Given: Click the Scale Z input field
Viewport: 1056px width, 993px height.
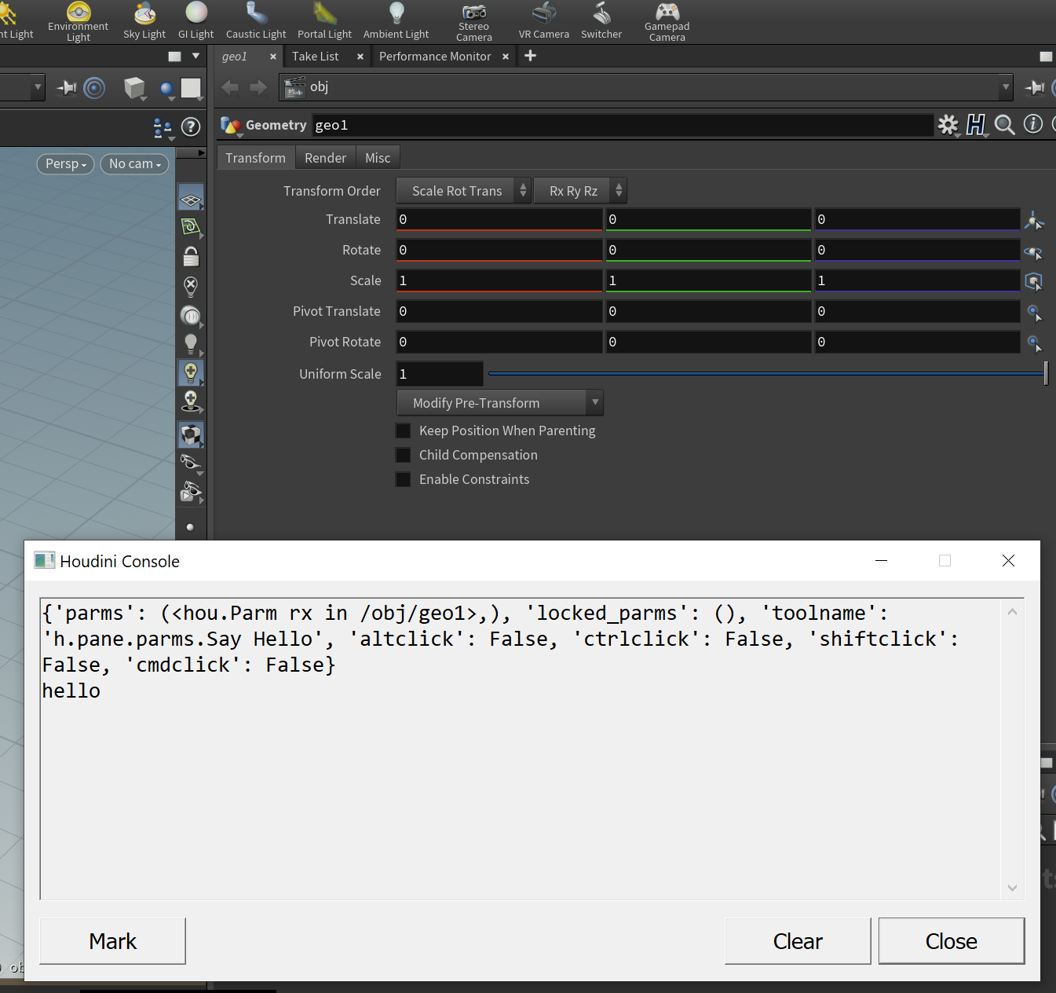Looking at the screenshot, I should pos(917,280).
